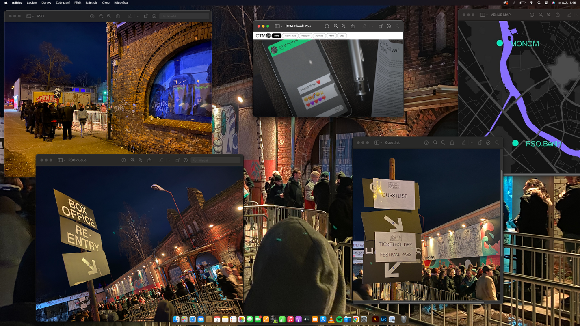The image size is (580, 326).
Task: Open Finder from the Dock
Action: (x=176, y=320)
